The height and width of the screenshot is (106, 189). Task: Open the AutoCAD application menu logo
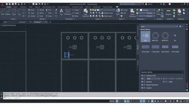2,5
